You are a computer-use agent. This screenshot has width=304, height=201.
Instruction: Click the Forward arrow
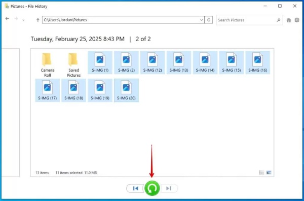tap(16, 19)
